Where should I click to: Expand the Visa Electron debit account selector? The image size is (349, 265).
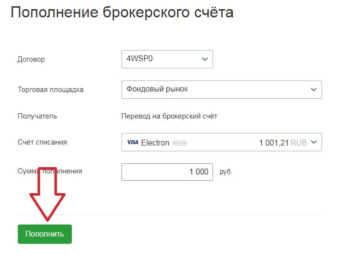tap(221, 142)
